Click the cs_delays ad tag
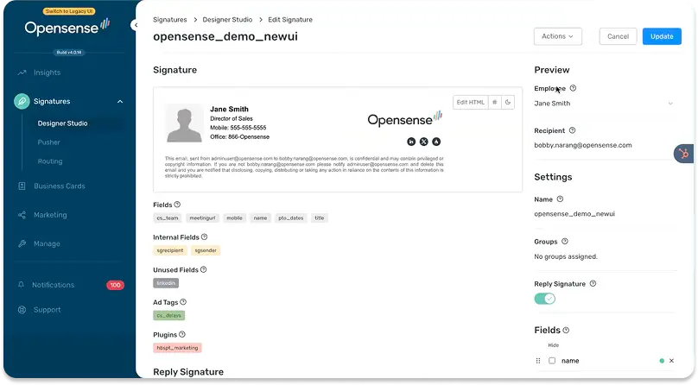The image size is (698, 385). 168,315
